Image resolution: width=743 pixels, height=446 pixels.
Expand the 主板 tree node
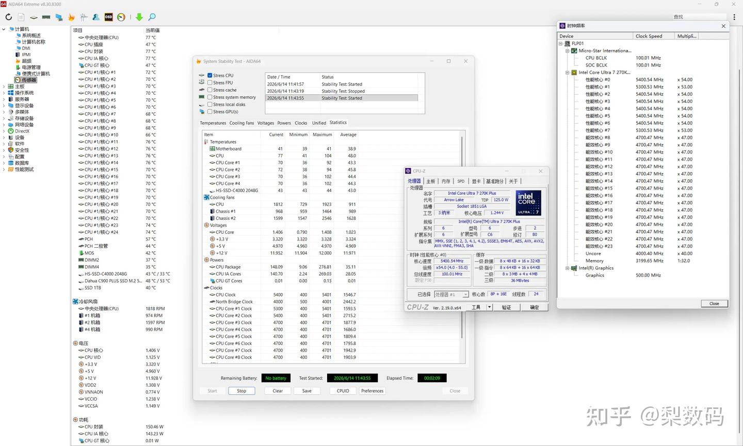pyautogui.click(x=4, y=87)
